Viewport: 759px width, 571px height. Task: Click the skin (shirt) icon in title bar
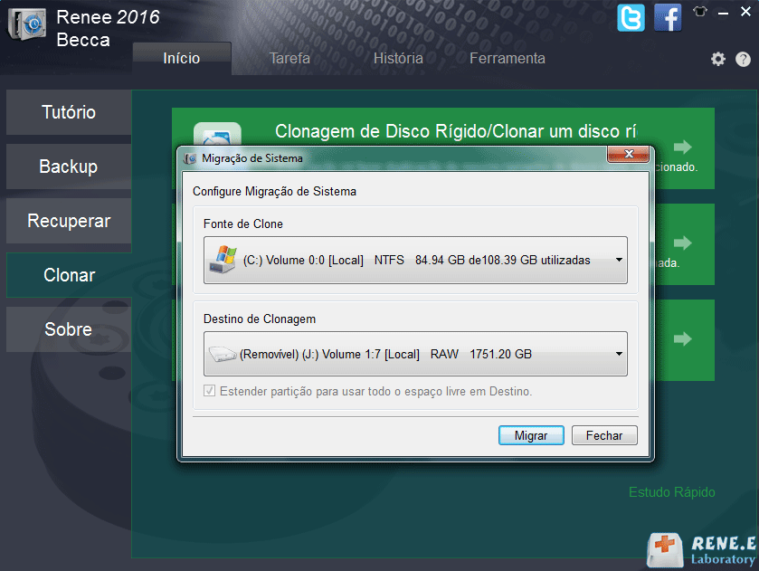tap(700, 12)
